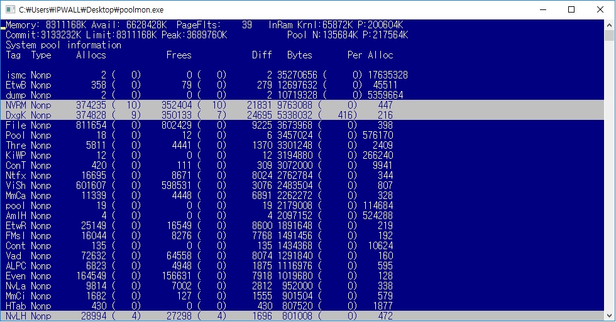This screenshot has height=322, width=616.
Task: Click the 'Allocs' column header
Action: (91, 55)
